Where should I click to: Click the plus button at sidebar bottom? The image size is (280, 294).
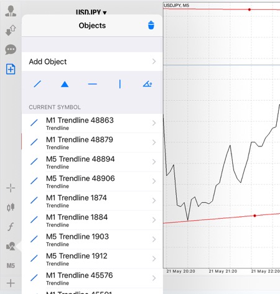(x=11, y=283)
